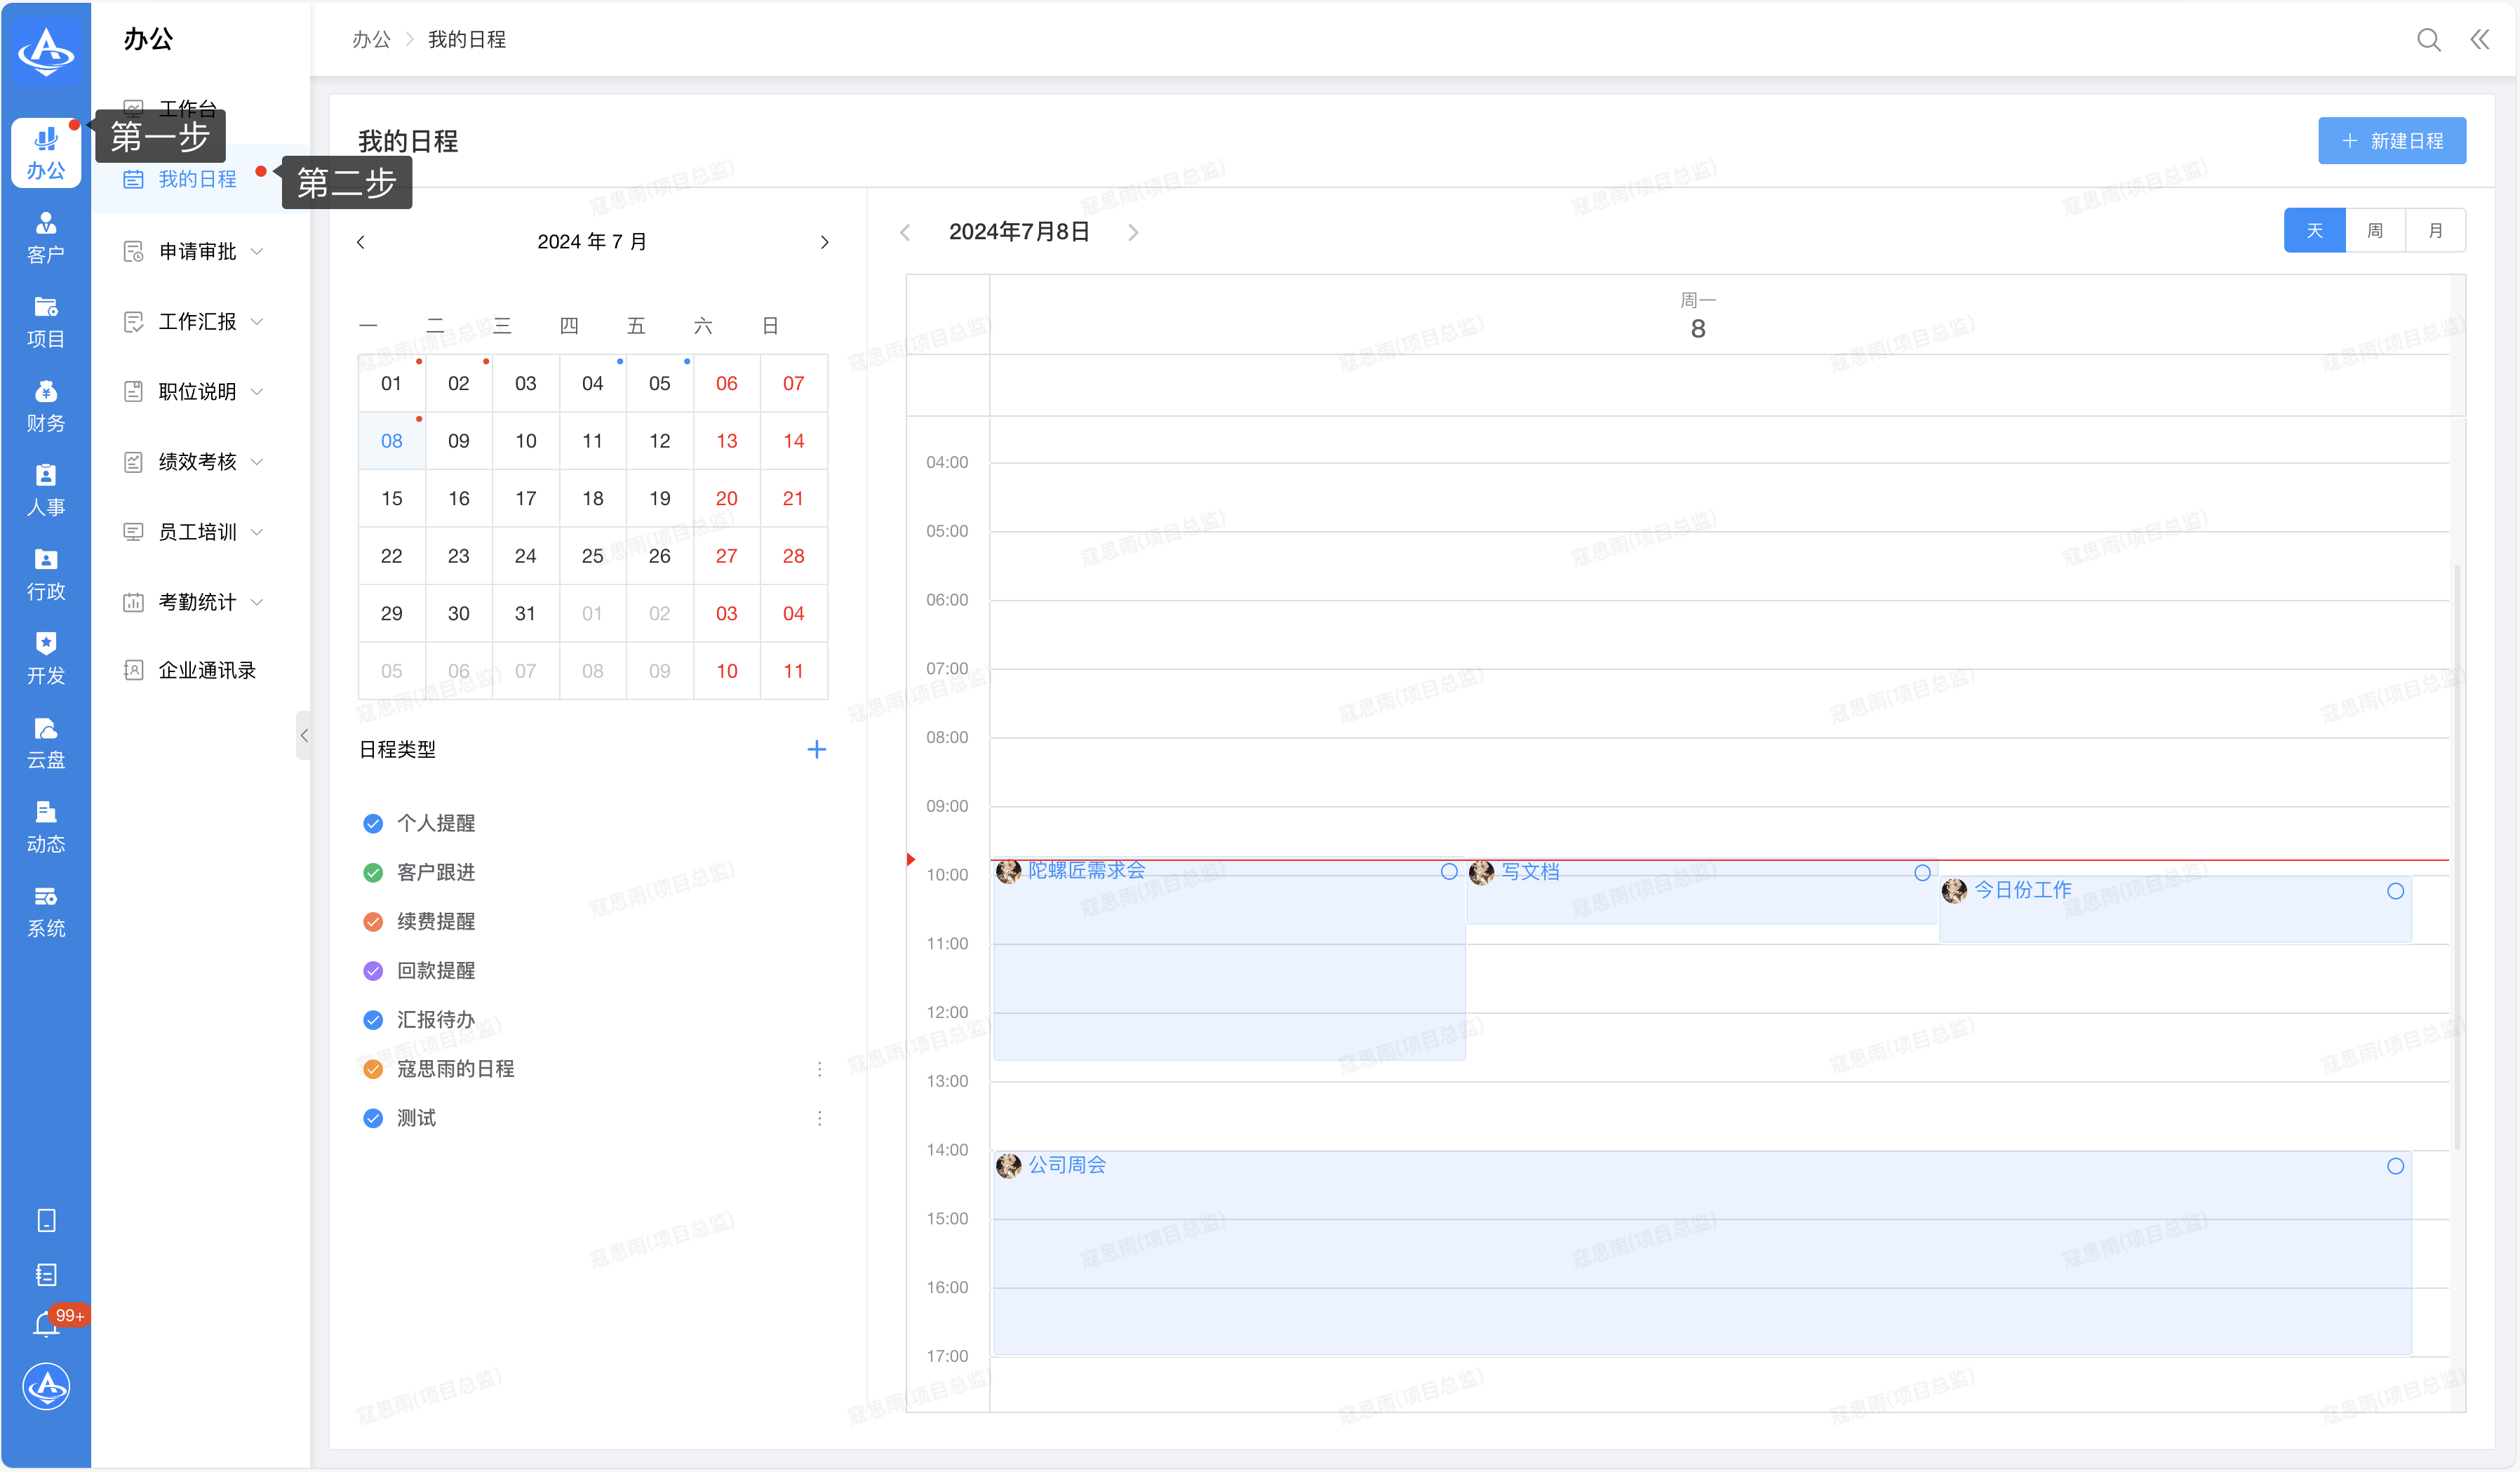2520x1472 pixels.
Task: Open the 云盘 cloud drive icon
Action: point(45,742)
